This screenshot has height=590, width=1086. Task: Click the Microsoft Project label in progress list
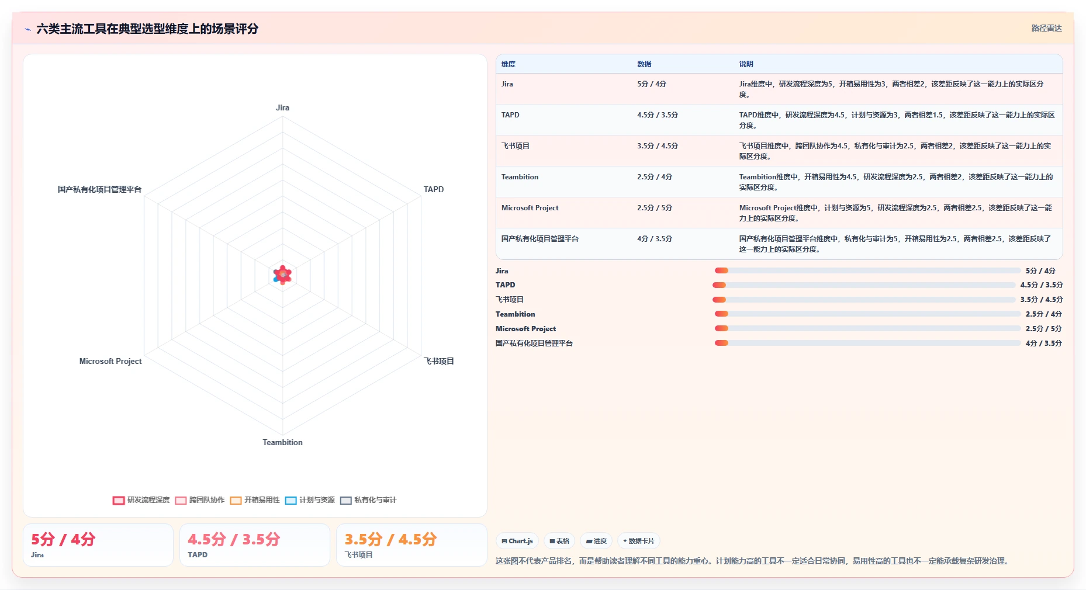525,329
